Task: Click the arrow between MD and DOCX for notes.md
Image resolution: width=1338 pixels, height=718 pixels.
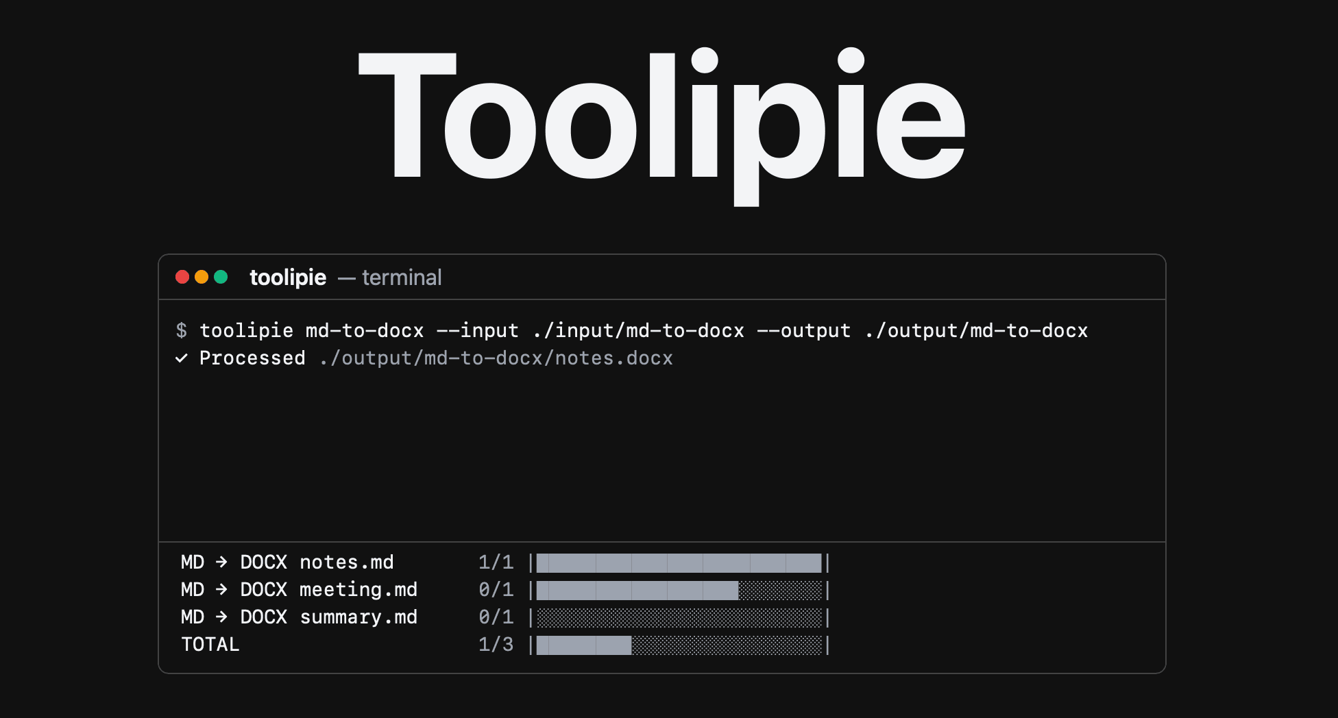Action: point(222,562)
